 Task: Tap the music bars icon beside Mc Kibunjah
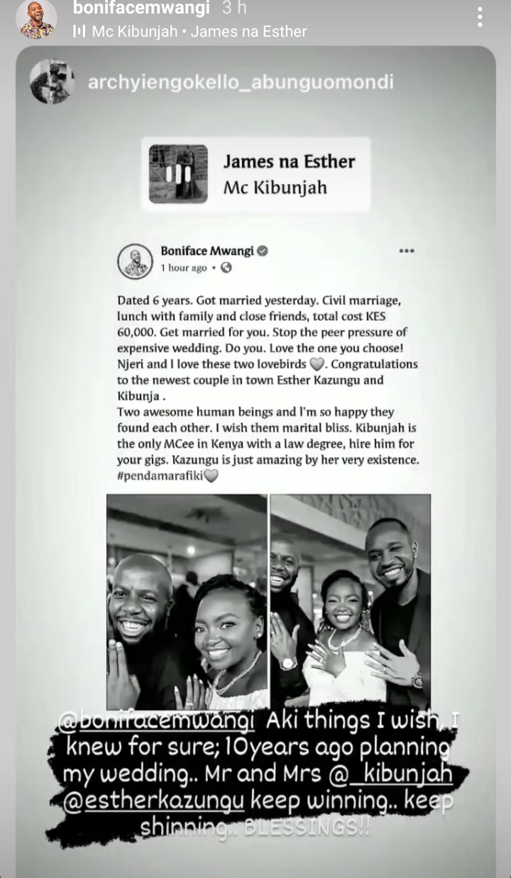coord(79,32)
